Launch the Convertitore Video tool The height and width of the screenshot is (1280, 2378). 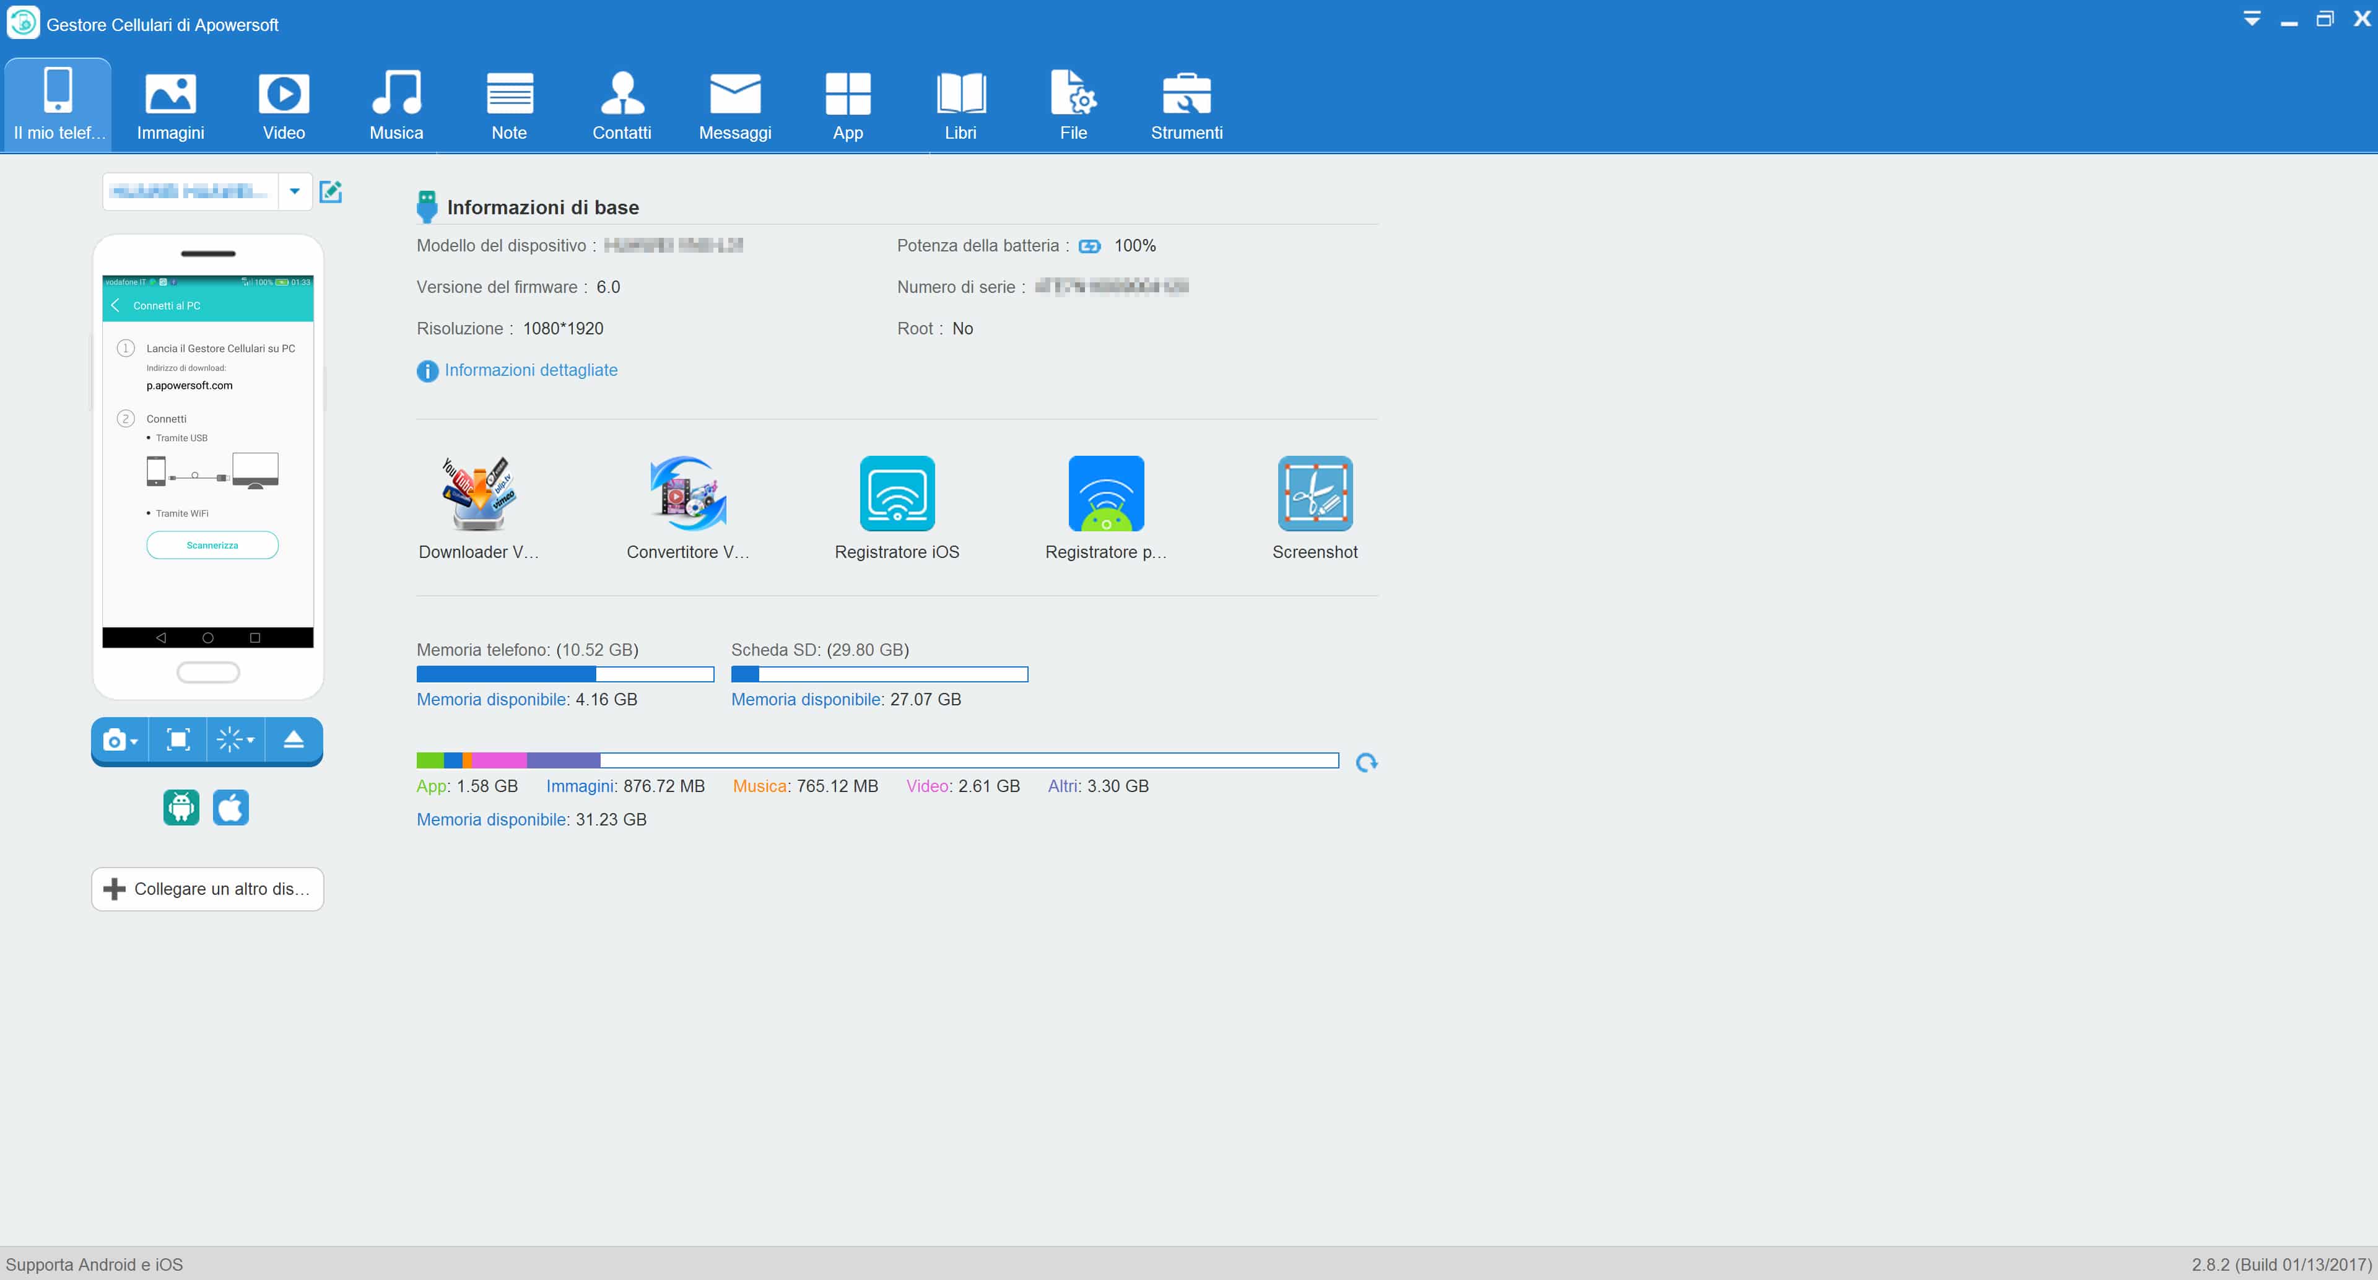[x=688, y=495]
